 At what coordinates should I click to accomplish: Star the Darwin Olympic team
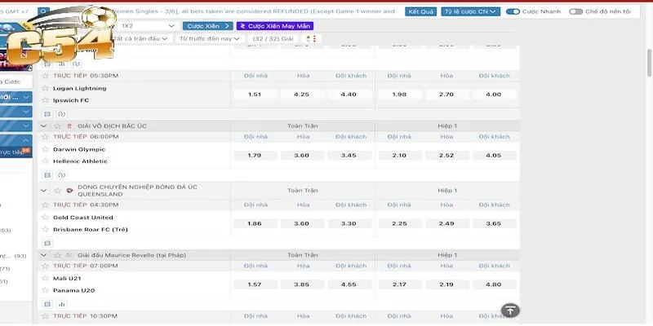46,150
